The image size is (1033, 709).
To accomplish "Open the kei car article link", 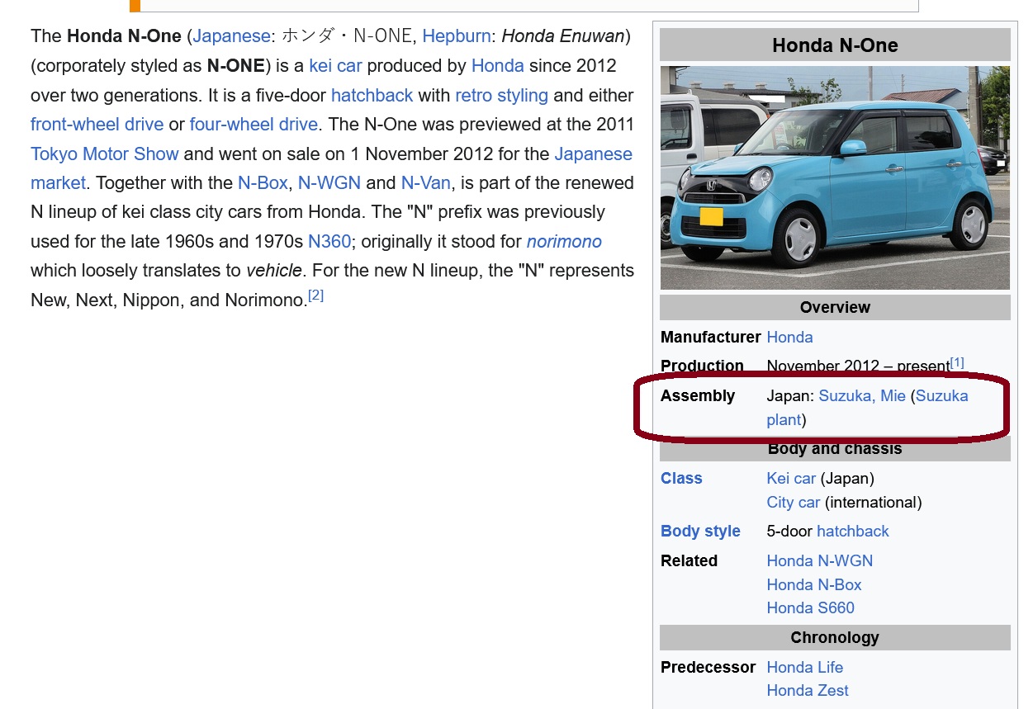I will coord(335,66).
